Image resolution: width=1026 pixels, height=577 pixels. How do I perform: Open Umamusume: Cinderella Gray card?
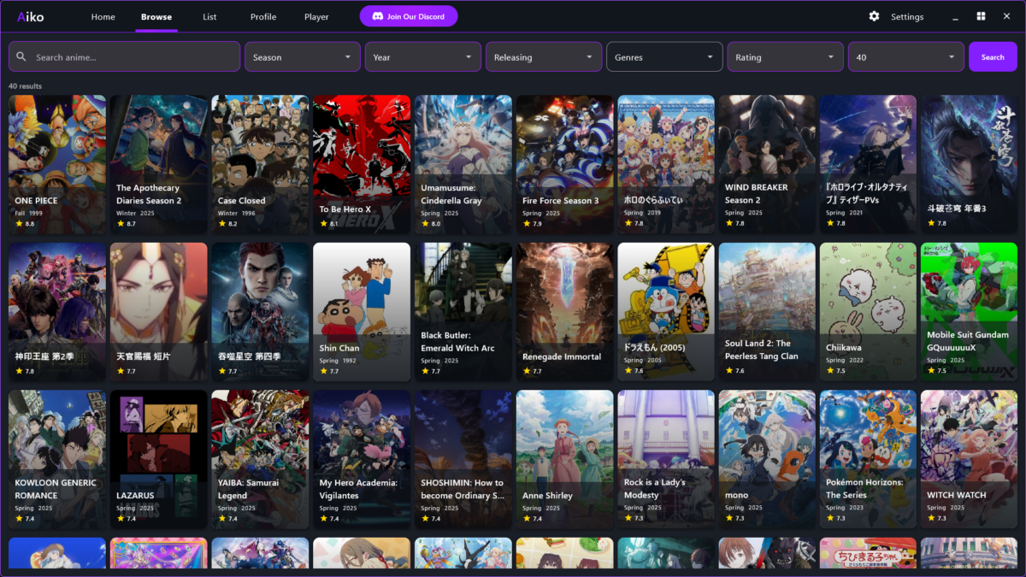tap(463, 164)
